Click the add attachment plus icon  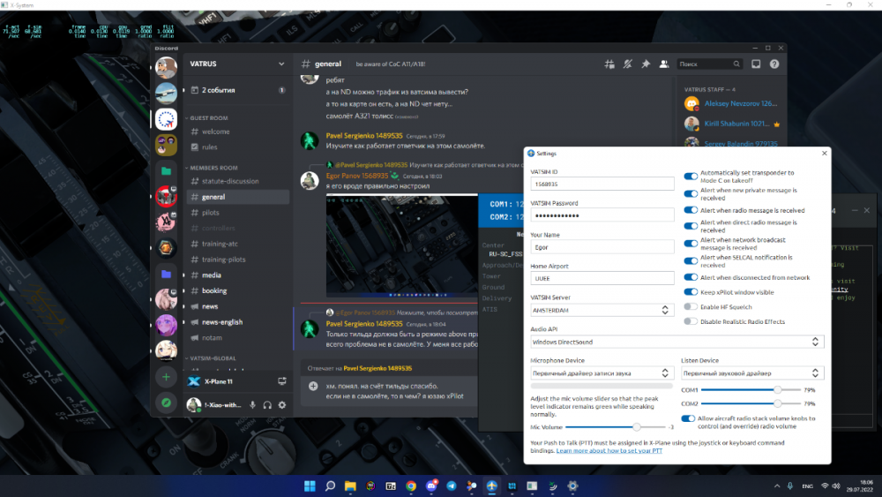[x=313, y=387]
